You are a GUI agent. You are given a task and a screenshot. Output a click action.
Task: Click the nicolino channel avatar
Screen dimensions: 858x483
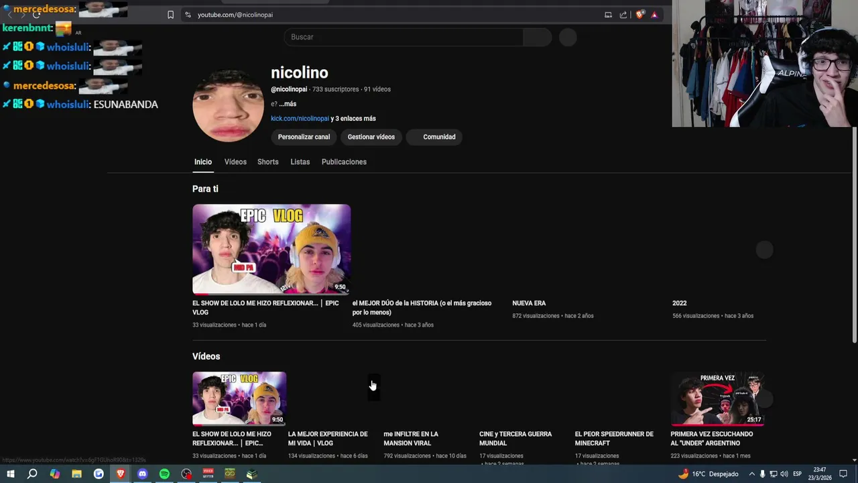tap(228, 105)
